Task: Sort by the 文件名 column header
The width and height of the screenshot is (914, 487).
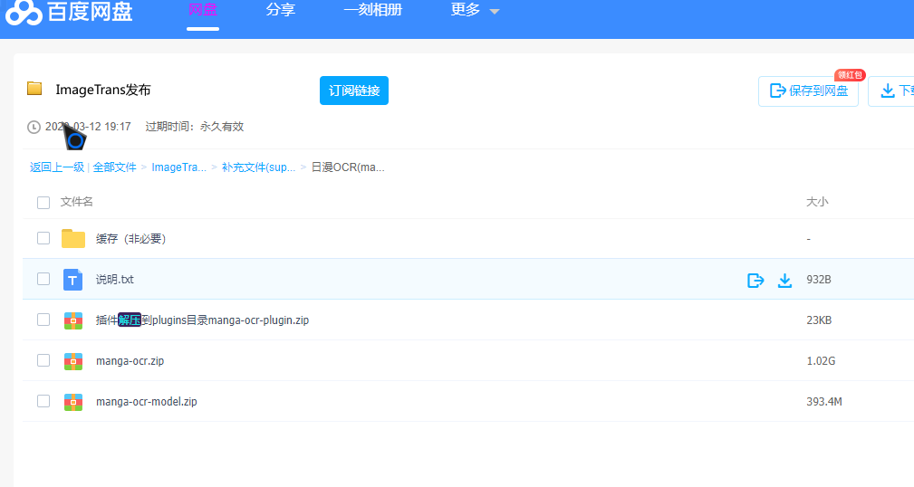Action: (x=76, y=202)
